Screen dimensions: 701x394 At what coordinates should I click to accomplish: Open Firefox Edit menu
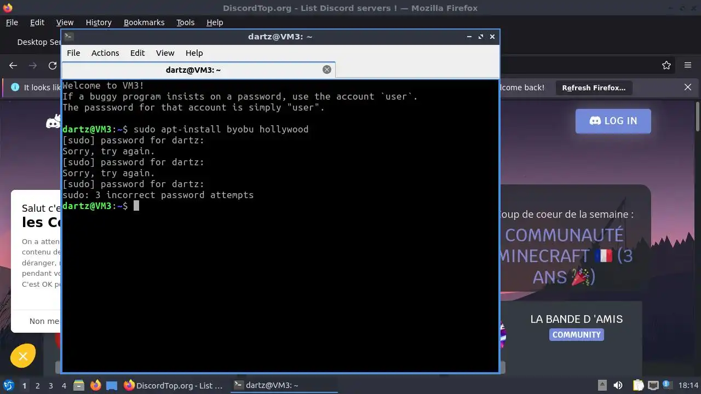[37, 22]
